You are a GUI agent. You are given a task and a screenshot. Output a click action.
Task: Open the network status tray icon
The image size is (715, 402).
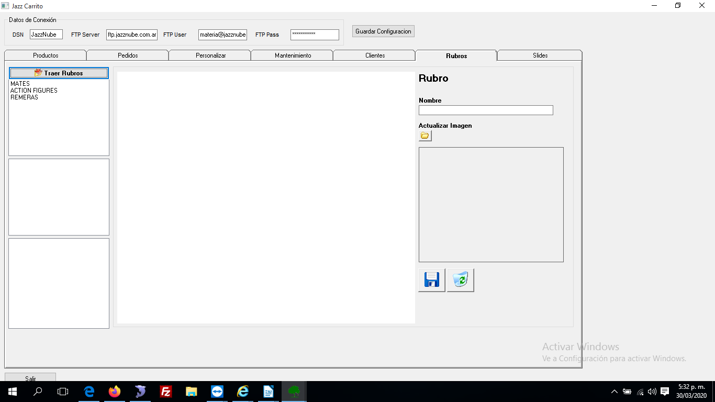(x=640, y=392)
